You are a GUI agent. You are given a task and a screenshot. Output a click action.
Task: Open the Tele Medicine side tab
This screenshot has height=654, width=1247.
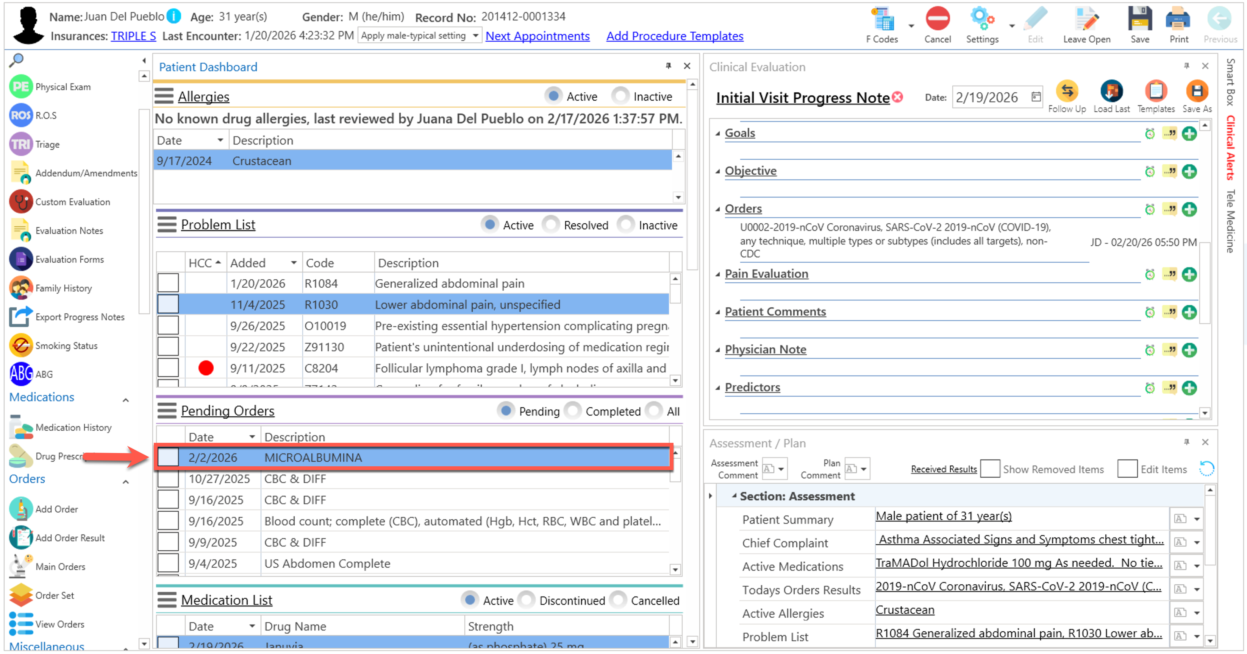click(1231, 221)
